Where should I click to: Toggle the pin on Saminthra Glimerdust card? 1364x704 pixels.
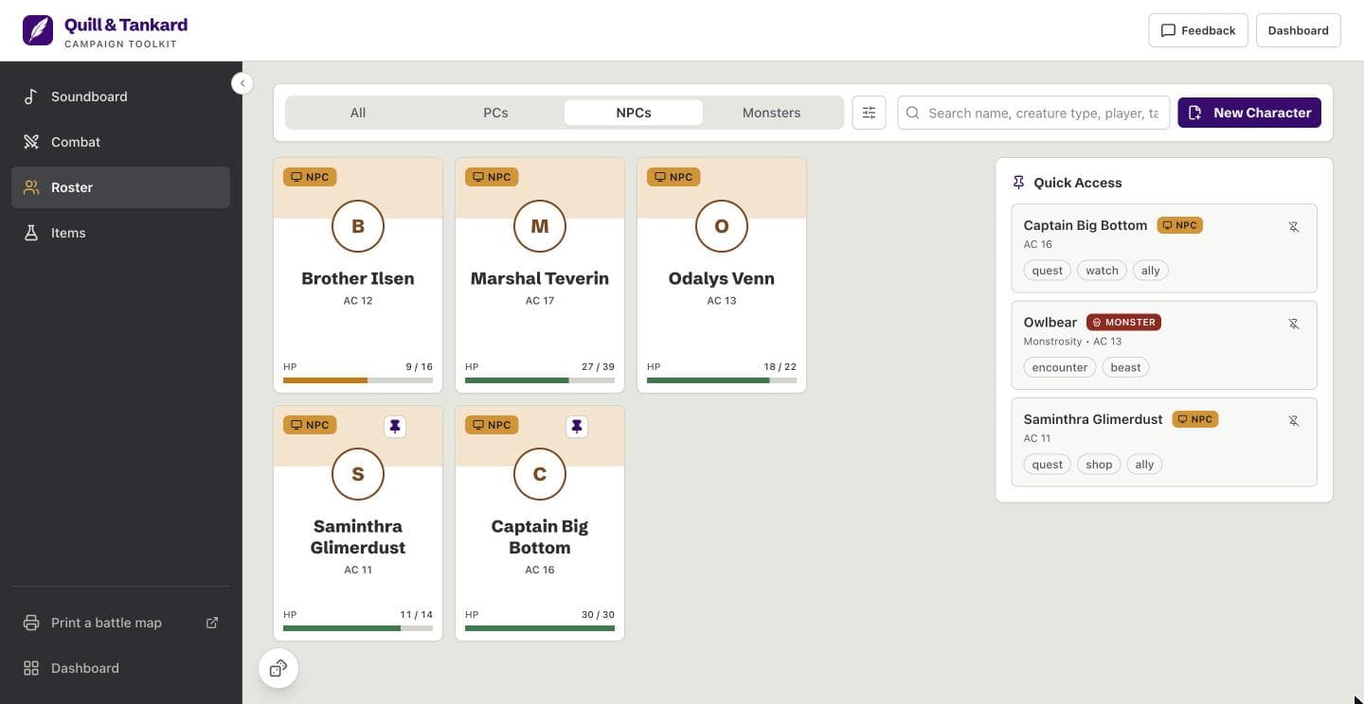(x=395, y=427)
